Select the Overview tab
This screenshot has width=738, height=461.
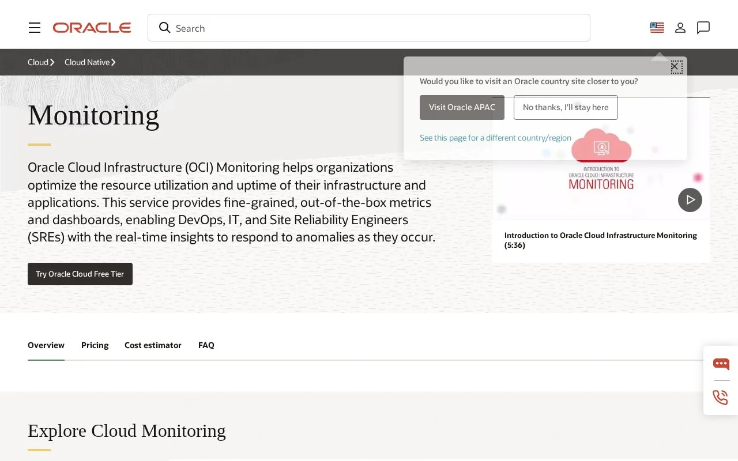tap(46, 345)
